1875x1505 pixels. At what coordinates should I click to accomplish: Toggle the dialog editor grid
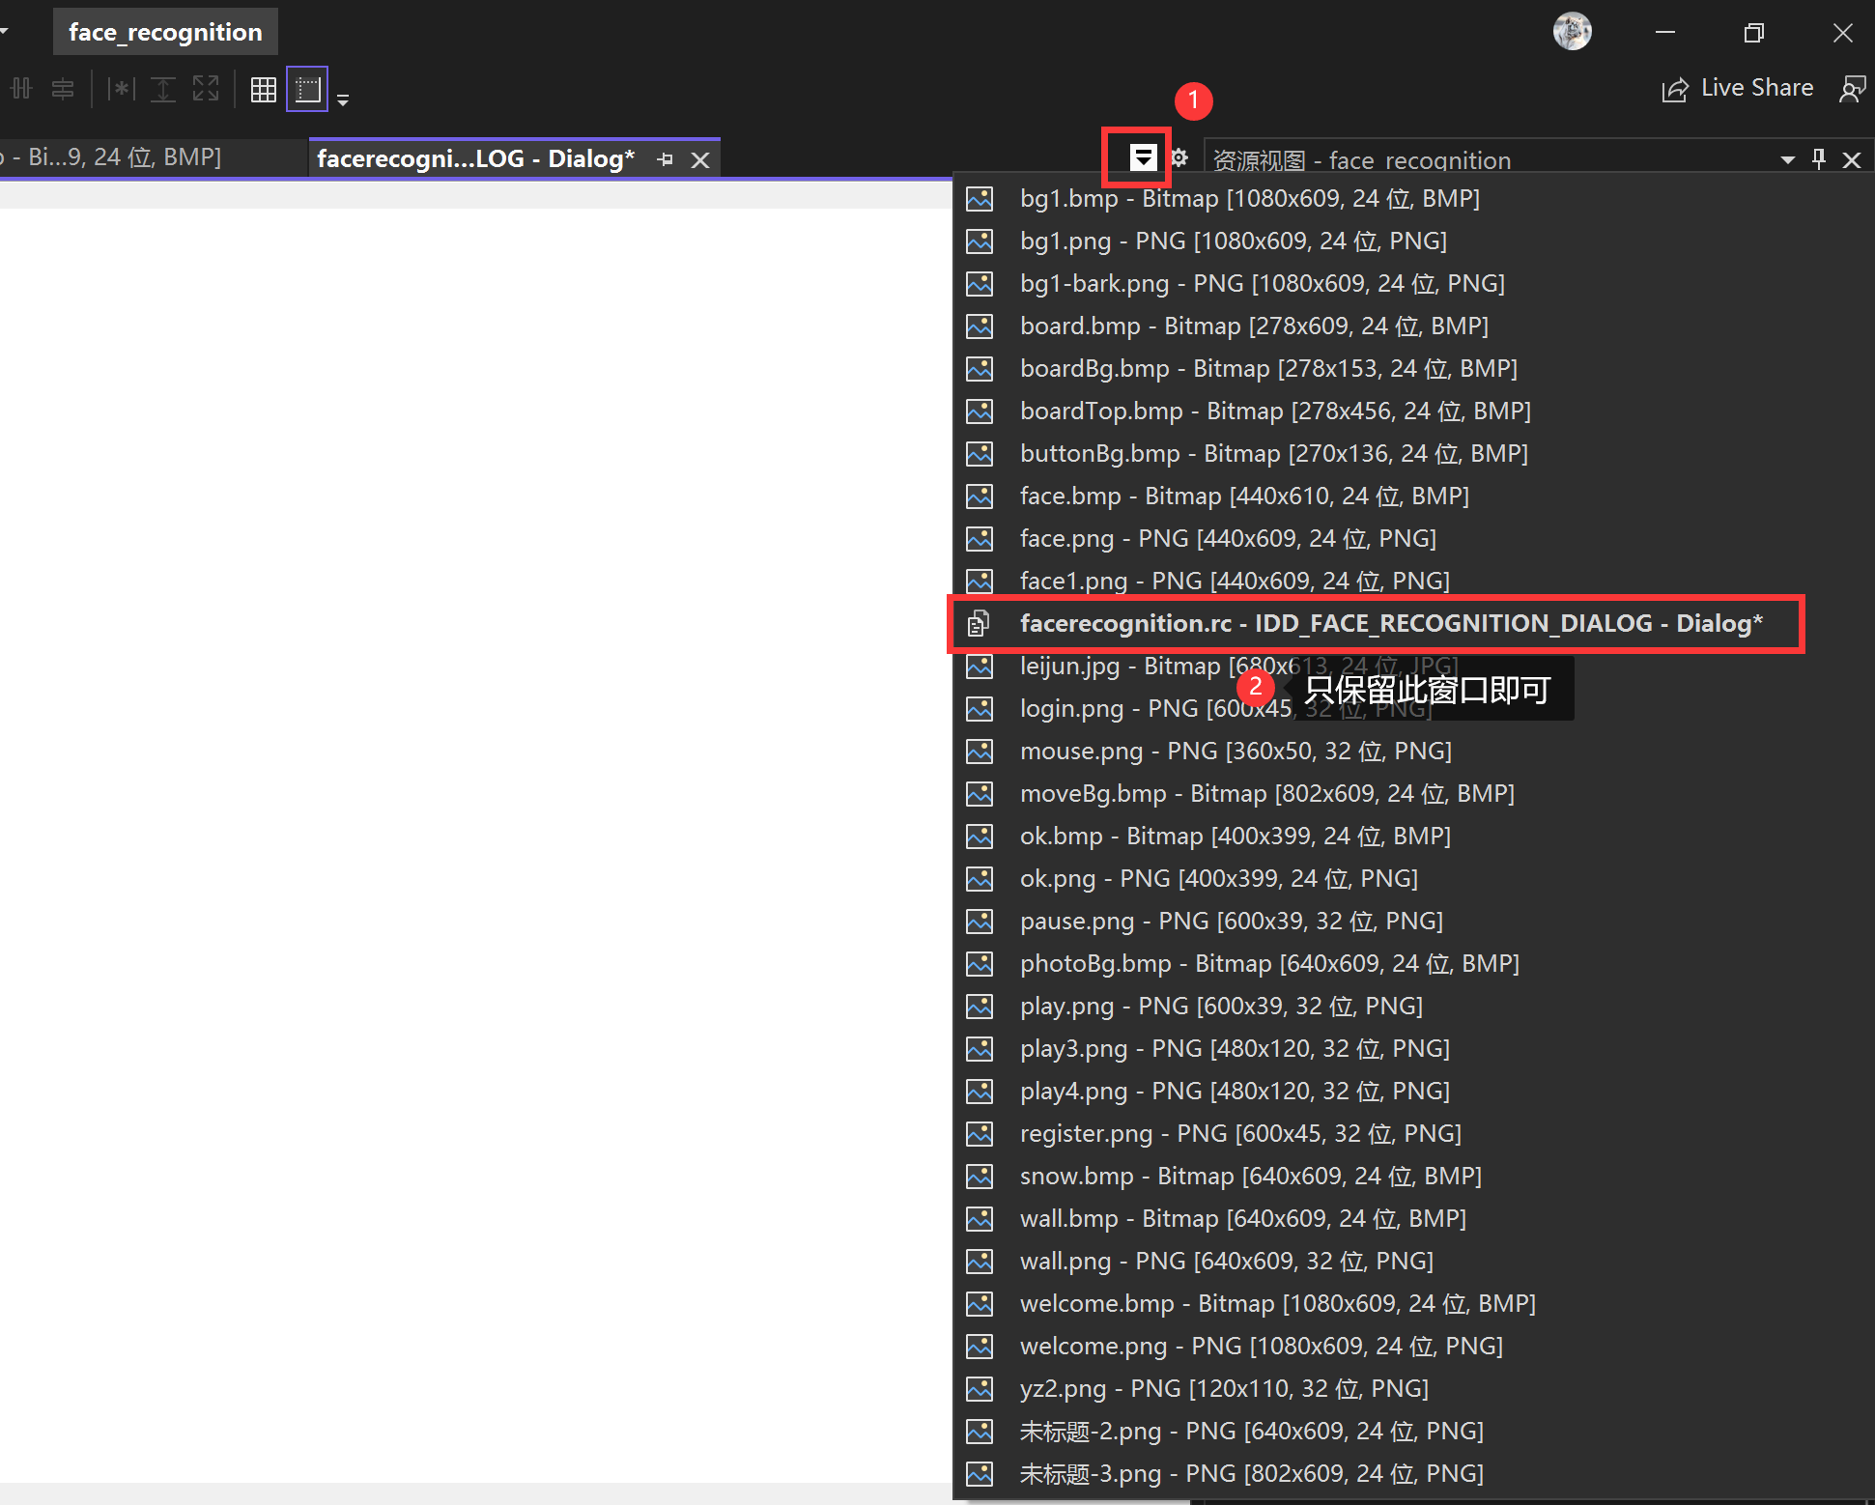coord(263,90)
